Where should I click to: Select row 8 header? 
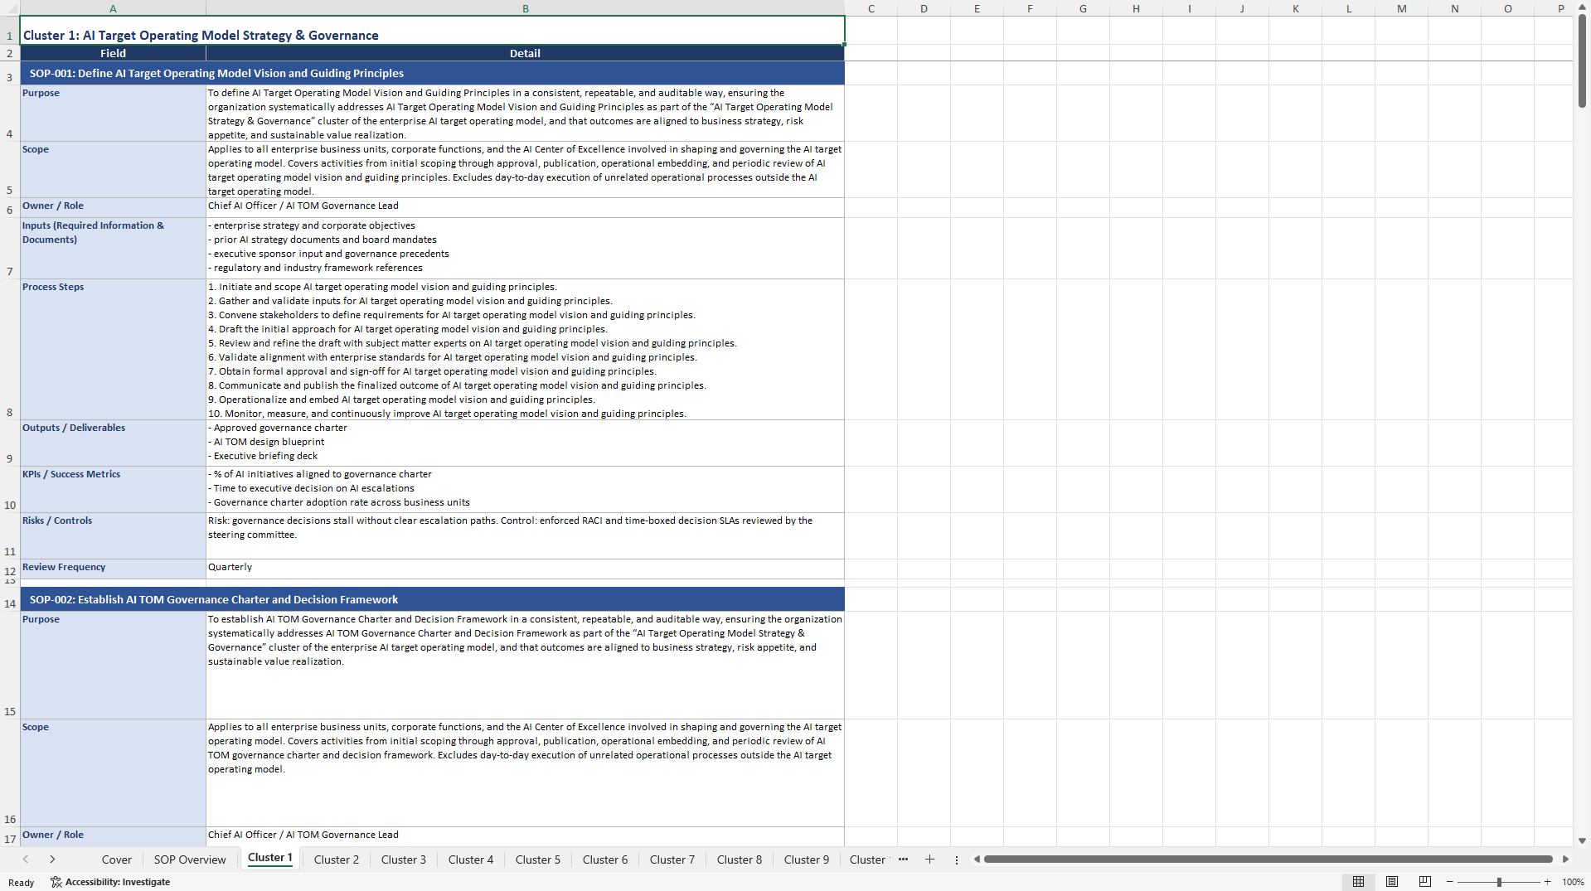pos(10,349)
